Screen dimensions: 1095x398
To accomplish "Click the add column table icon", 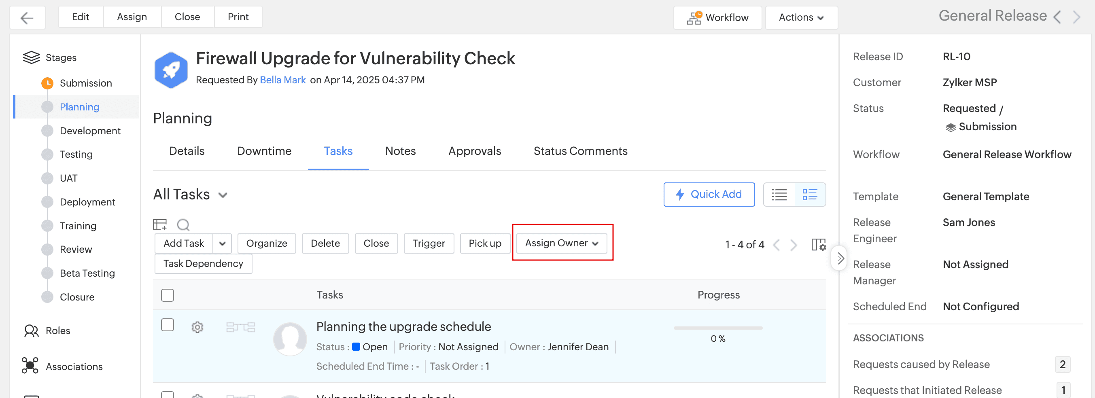I will pos(160,224).
